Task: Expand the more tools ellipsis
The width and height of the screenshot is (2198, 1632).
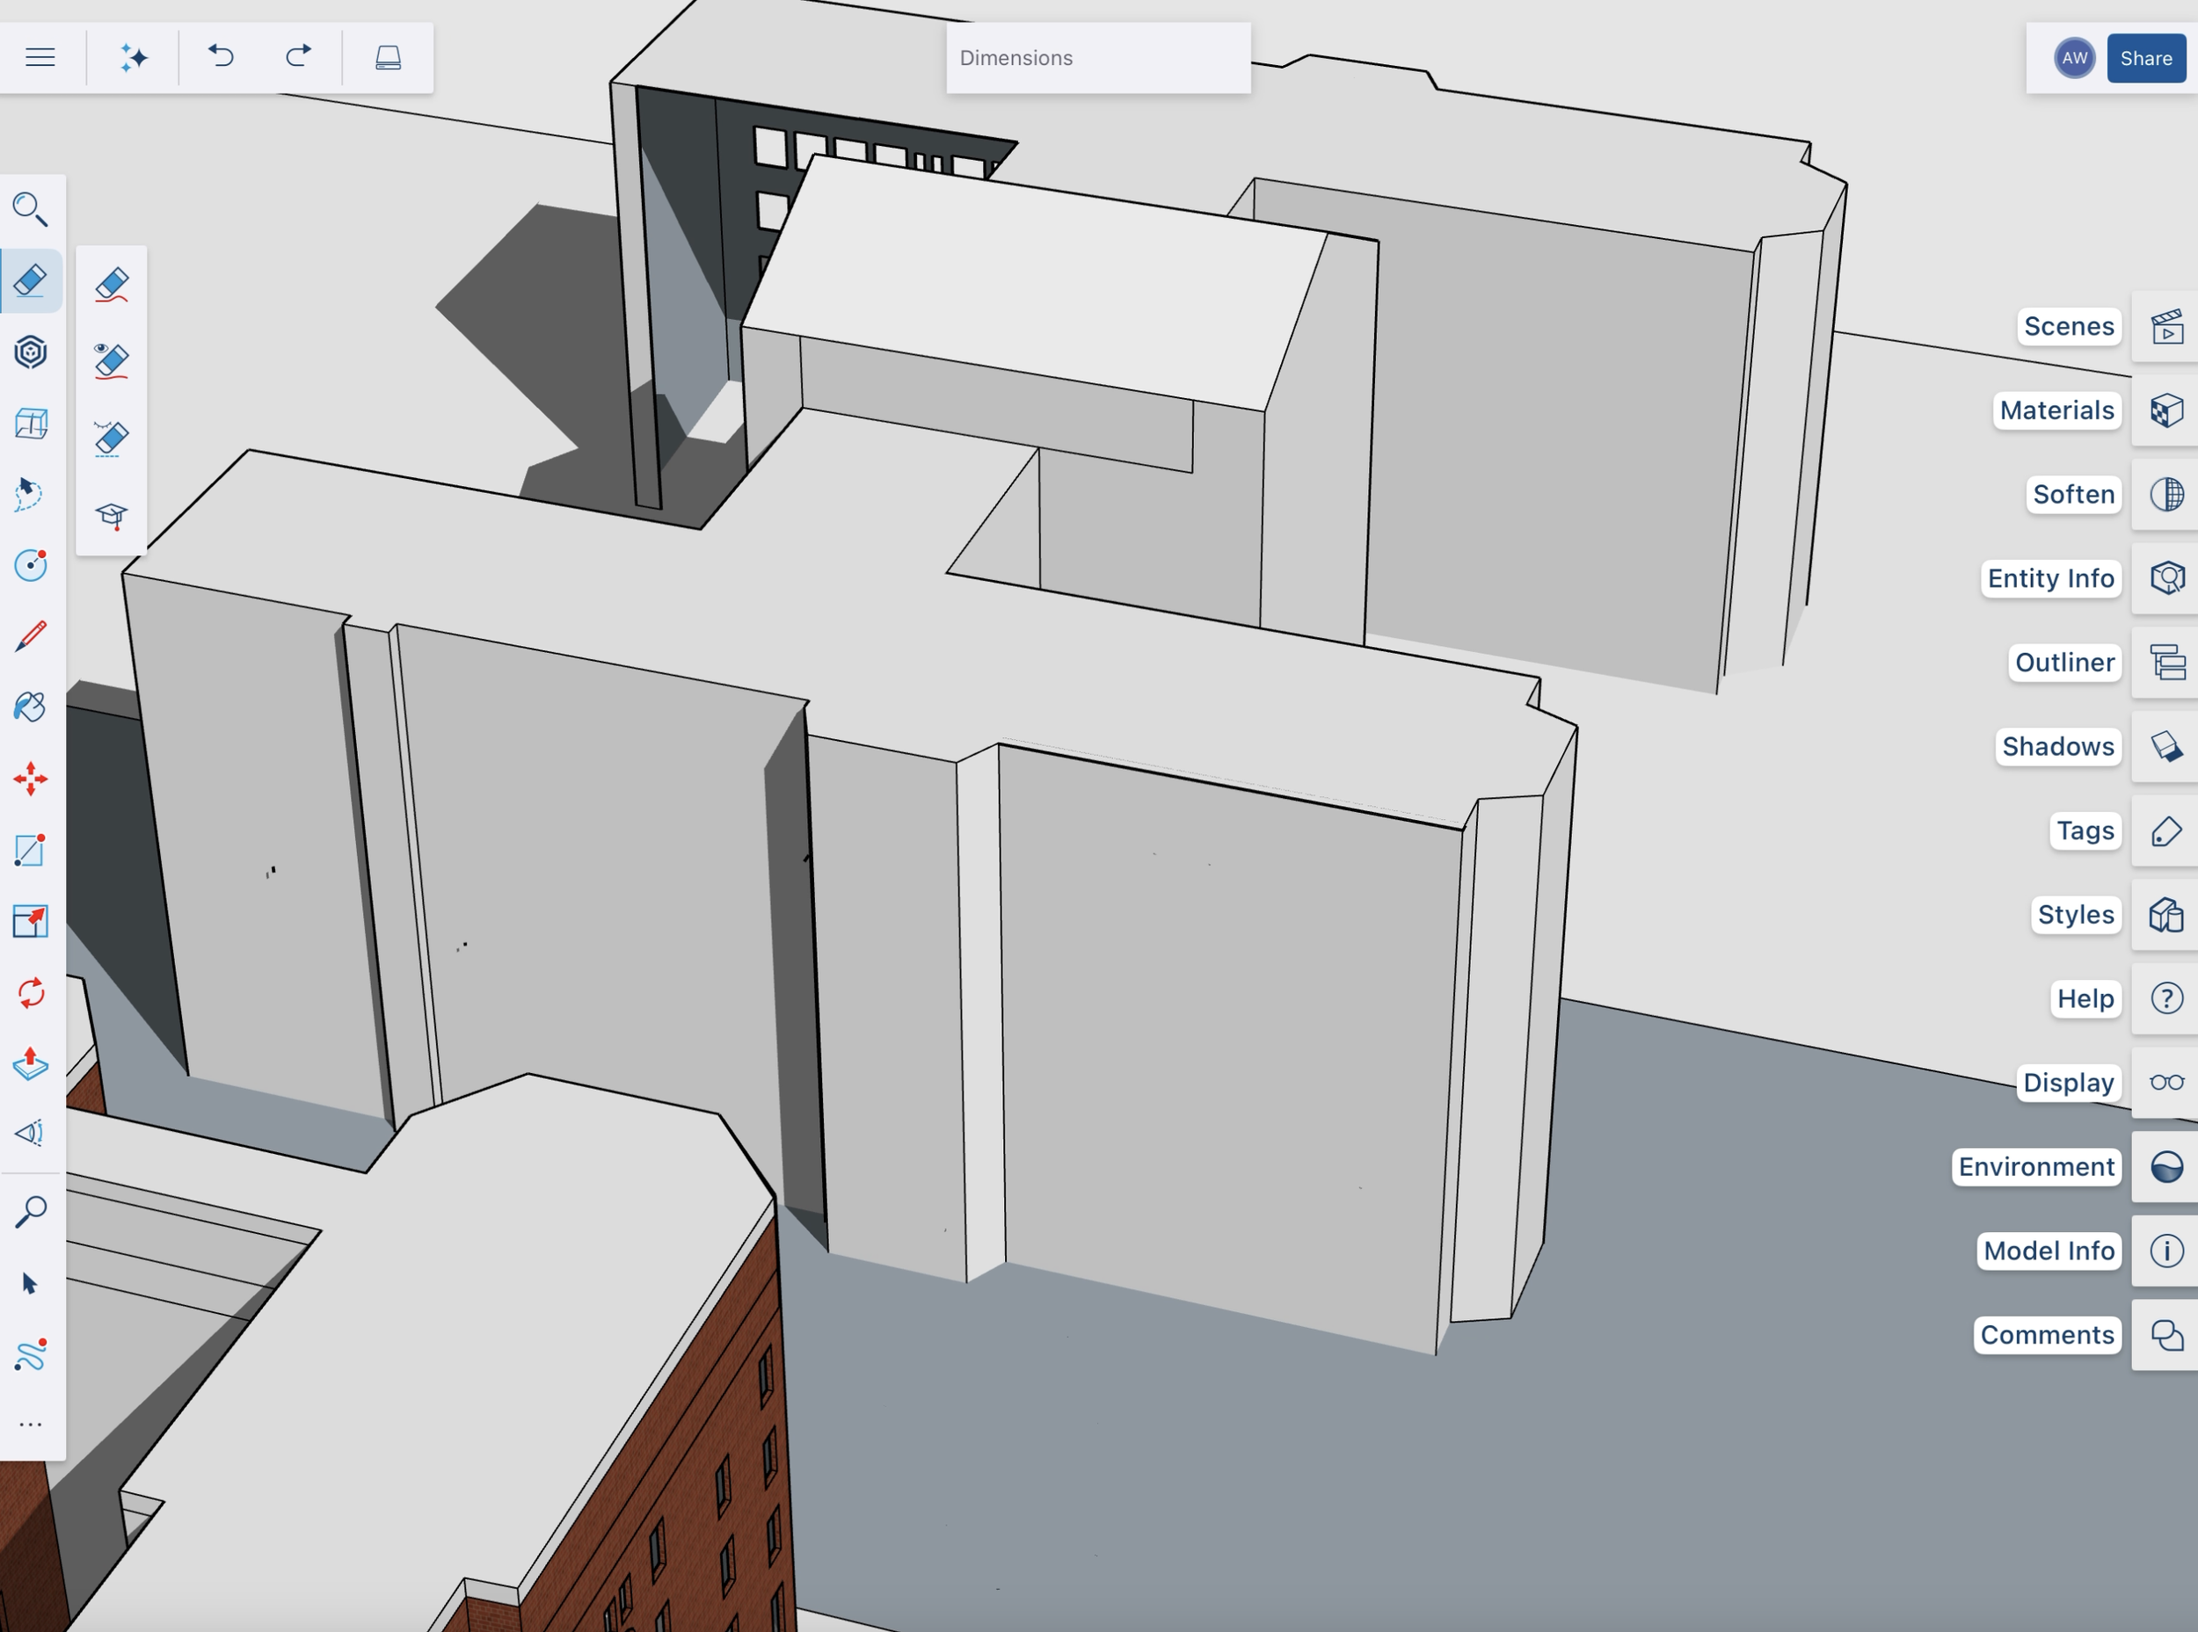Action: pos(30,1425)
